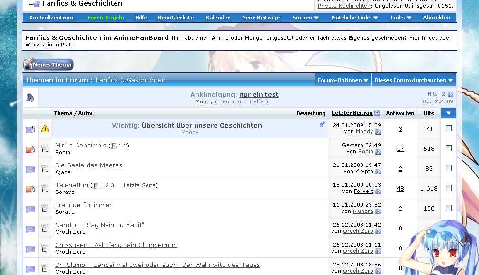Click the announcement megaphone icon
479x275 pixels.
pos(30,98)
